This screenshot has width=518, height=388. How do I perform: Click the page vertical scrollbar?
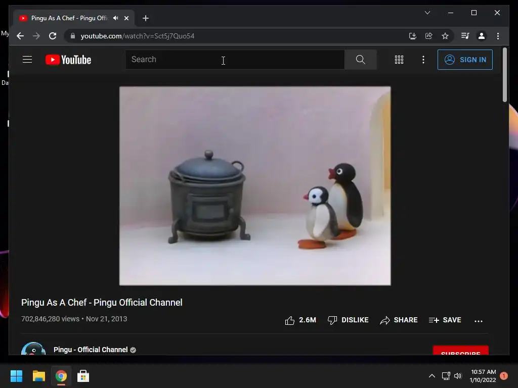pos(504,75)
